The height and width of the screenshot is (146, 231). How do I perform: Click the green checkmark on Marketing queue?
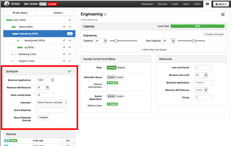(x=70, y=54)
